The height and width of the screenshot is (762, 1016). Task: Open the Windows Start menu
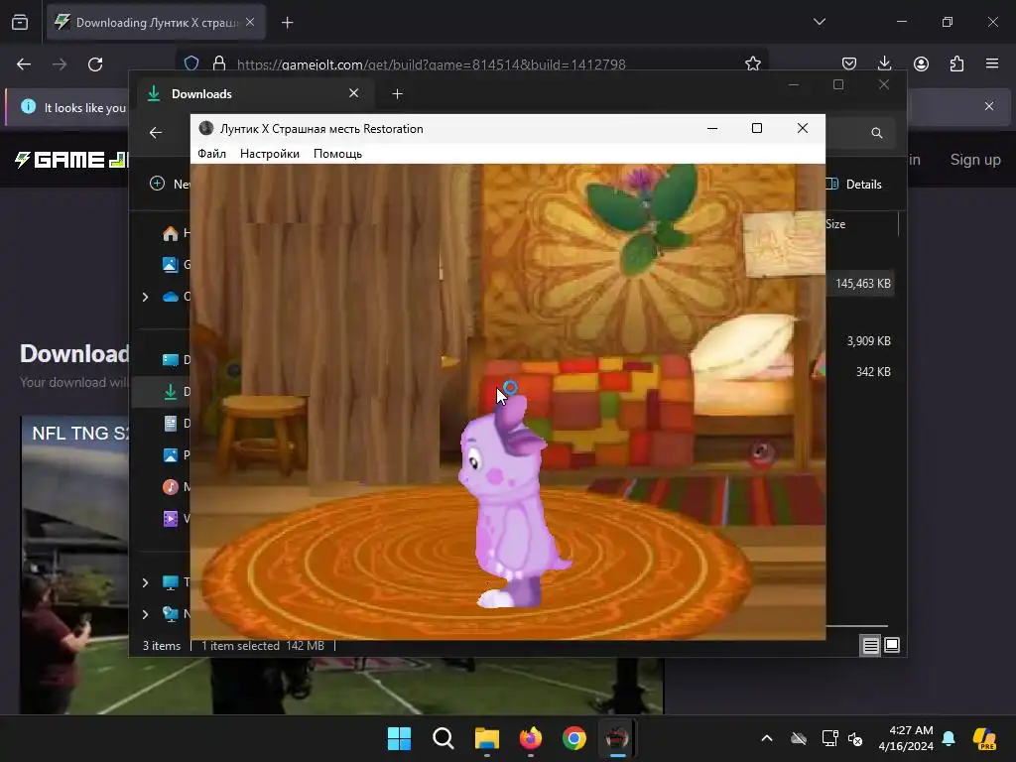tap(399, 738)
